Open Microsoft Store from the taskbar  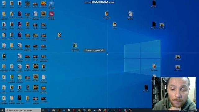pos(54,110)
